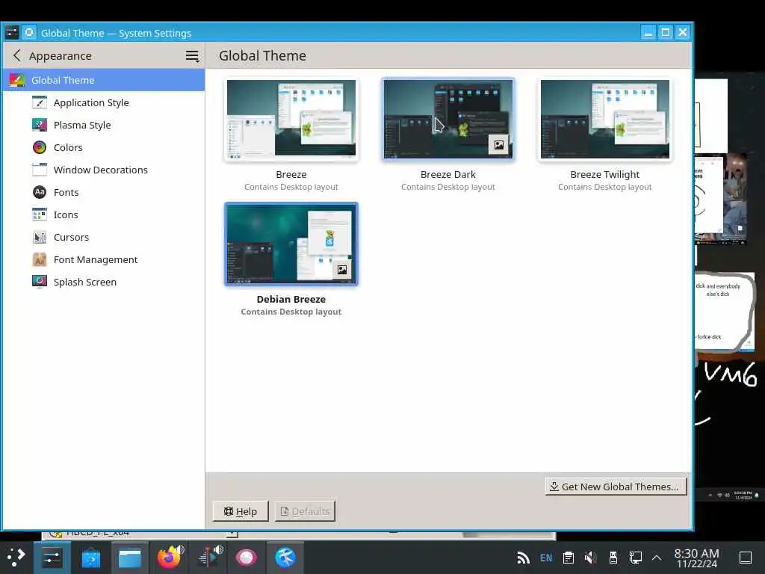The width and height of the screenshot is (765, 574).
Task: Click the audio mixer taskbar app icon
Action: [209, 558]
